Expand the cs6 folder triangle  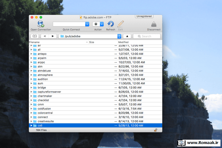click(31, 125)
